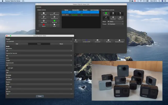Open the Preset dropdown in Single camera controls

(x=115, y=24)
